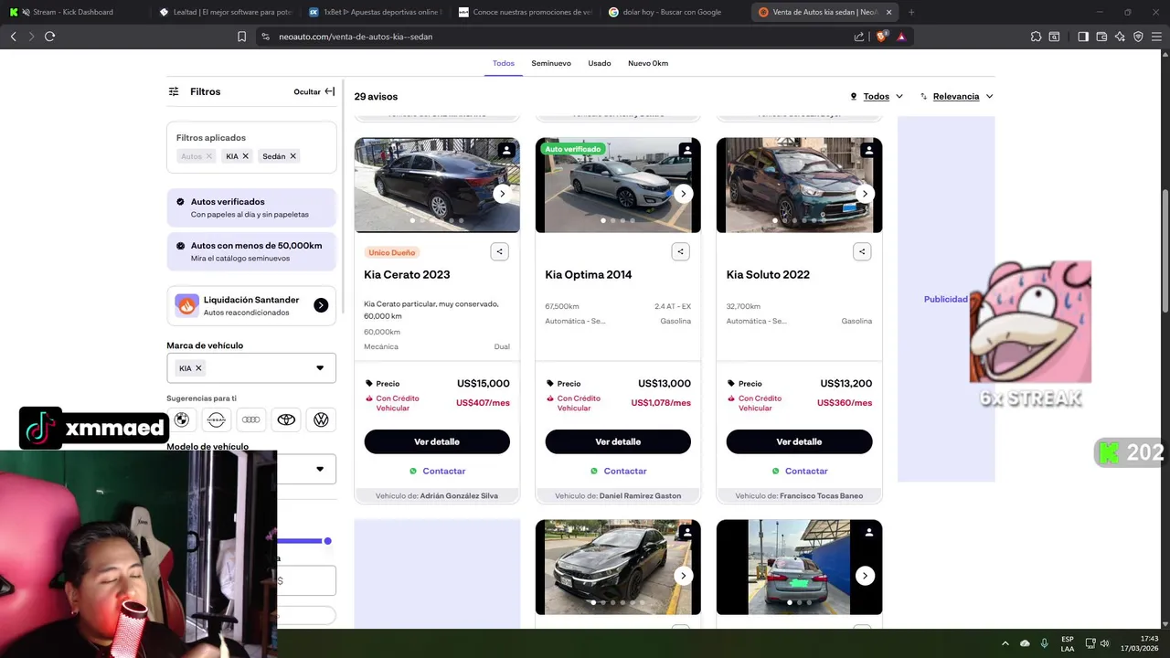Select the Nissan brand suggestion icon
Viewport: 1170px width, 658px height.
click(x=217, y=419)
